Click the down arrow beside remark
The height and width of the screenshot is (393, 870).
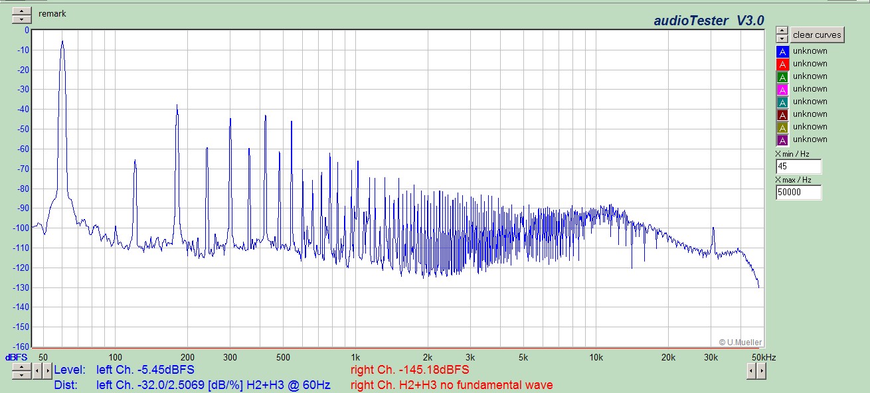(x=22, y=18)
